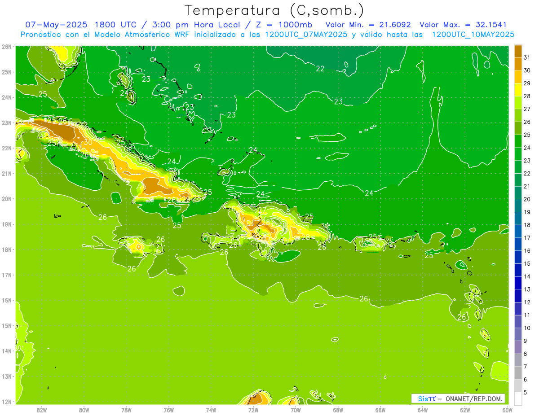Click the '30' contour label over Cuba
The height and width of the screenshot is (416, 539).
coord(88,142)
